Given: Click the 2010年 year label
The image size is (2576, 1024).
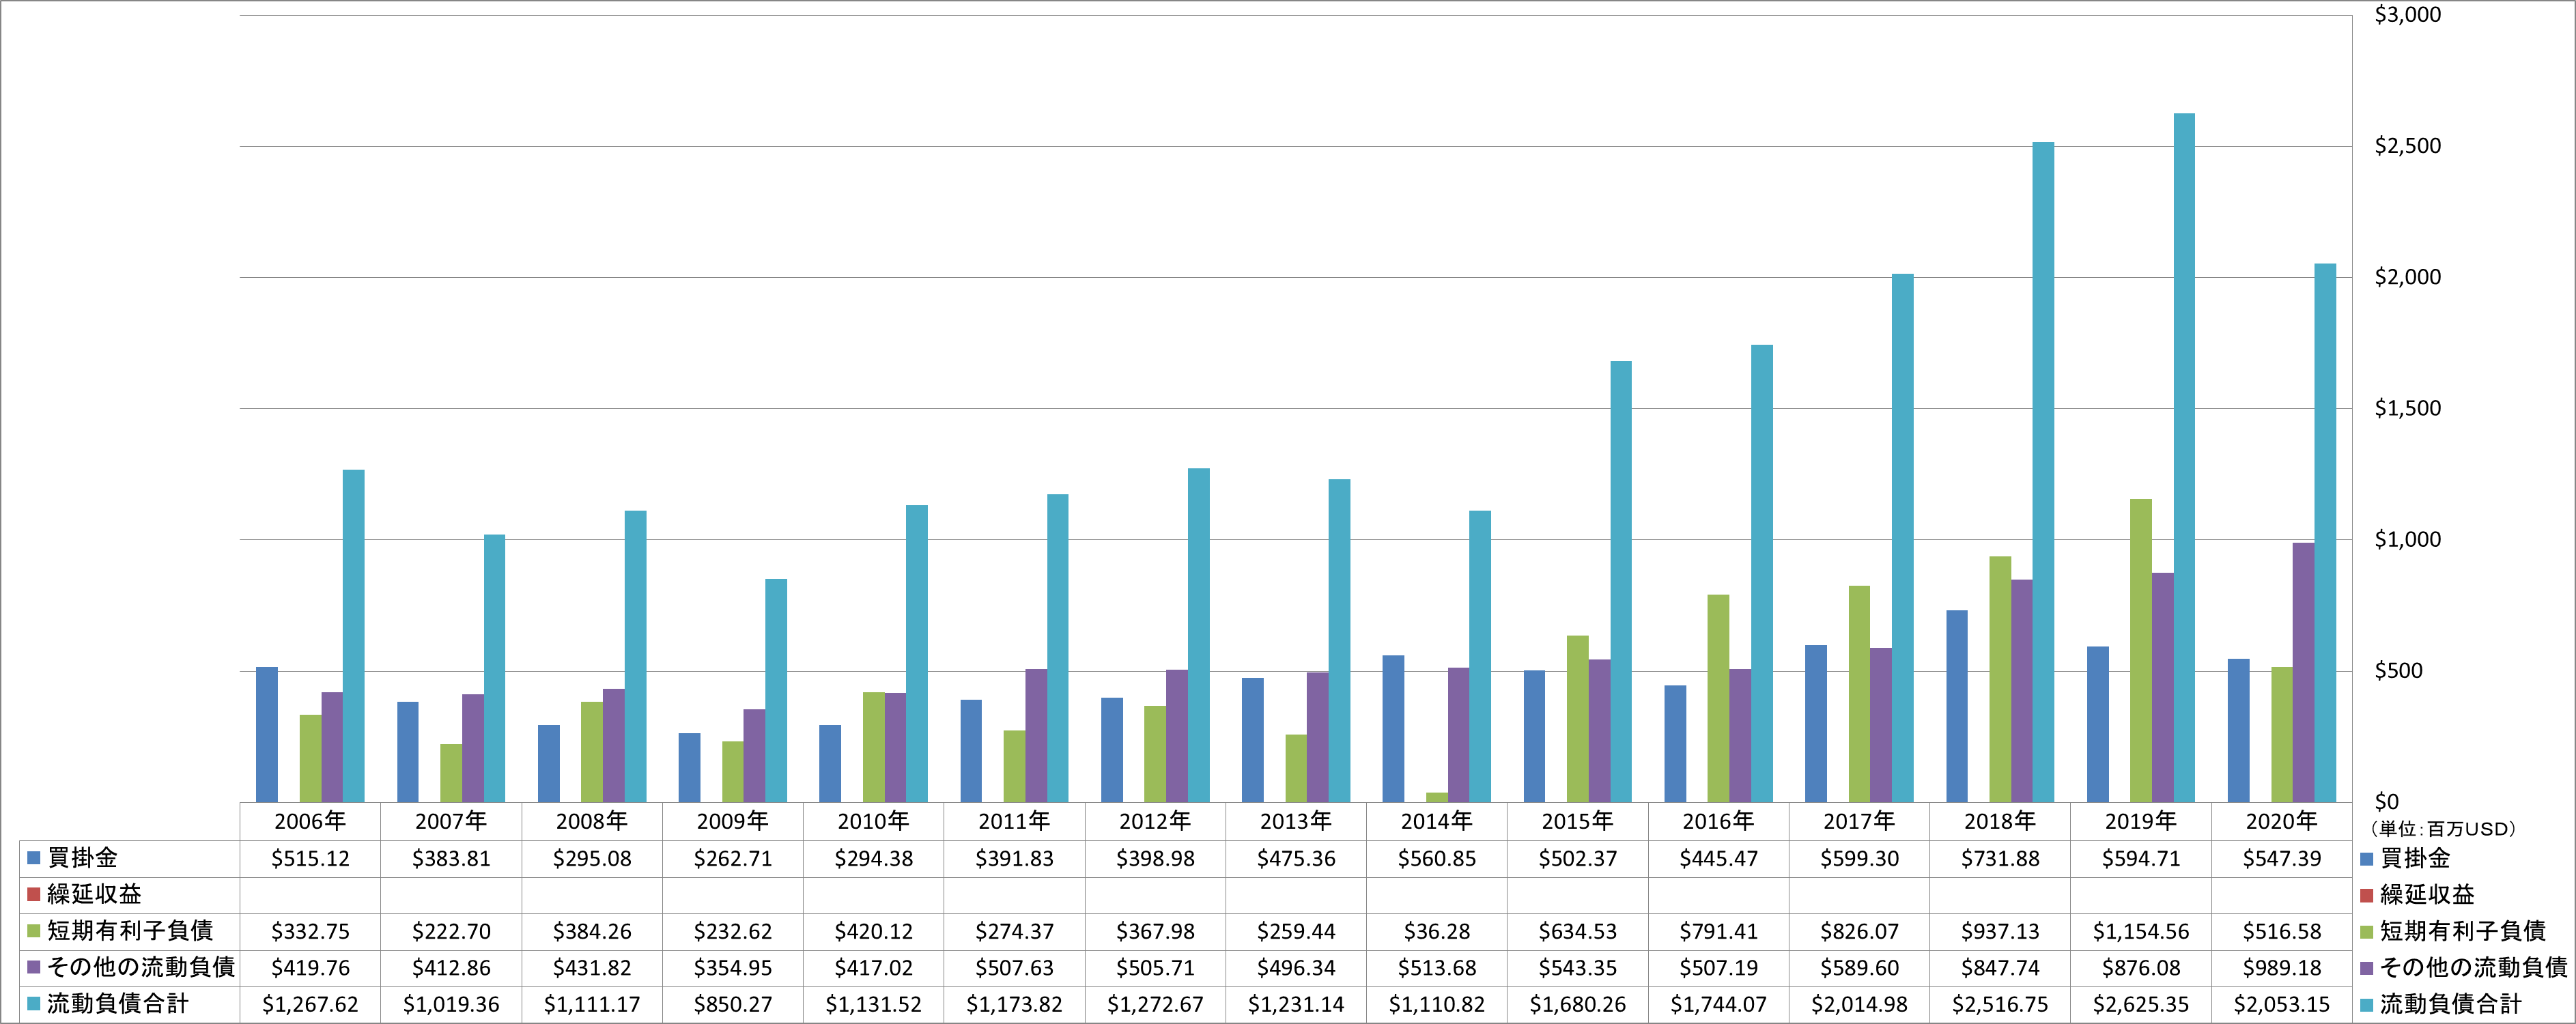Looking at the screenshot, I should pyautogui.click(x=873, y=821).
